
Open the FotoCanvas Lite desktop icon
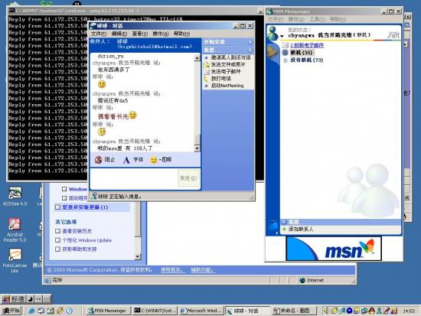pos(15,255)
